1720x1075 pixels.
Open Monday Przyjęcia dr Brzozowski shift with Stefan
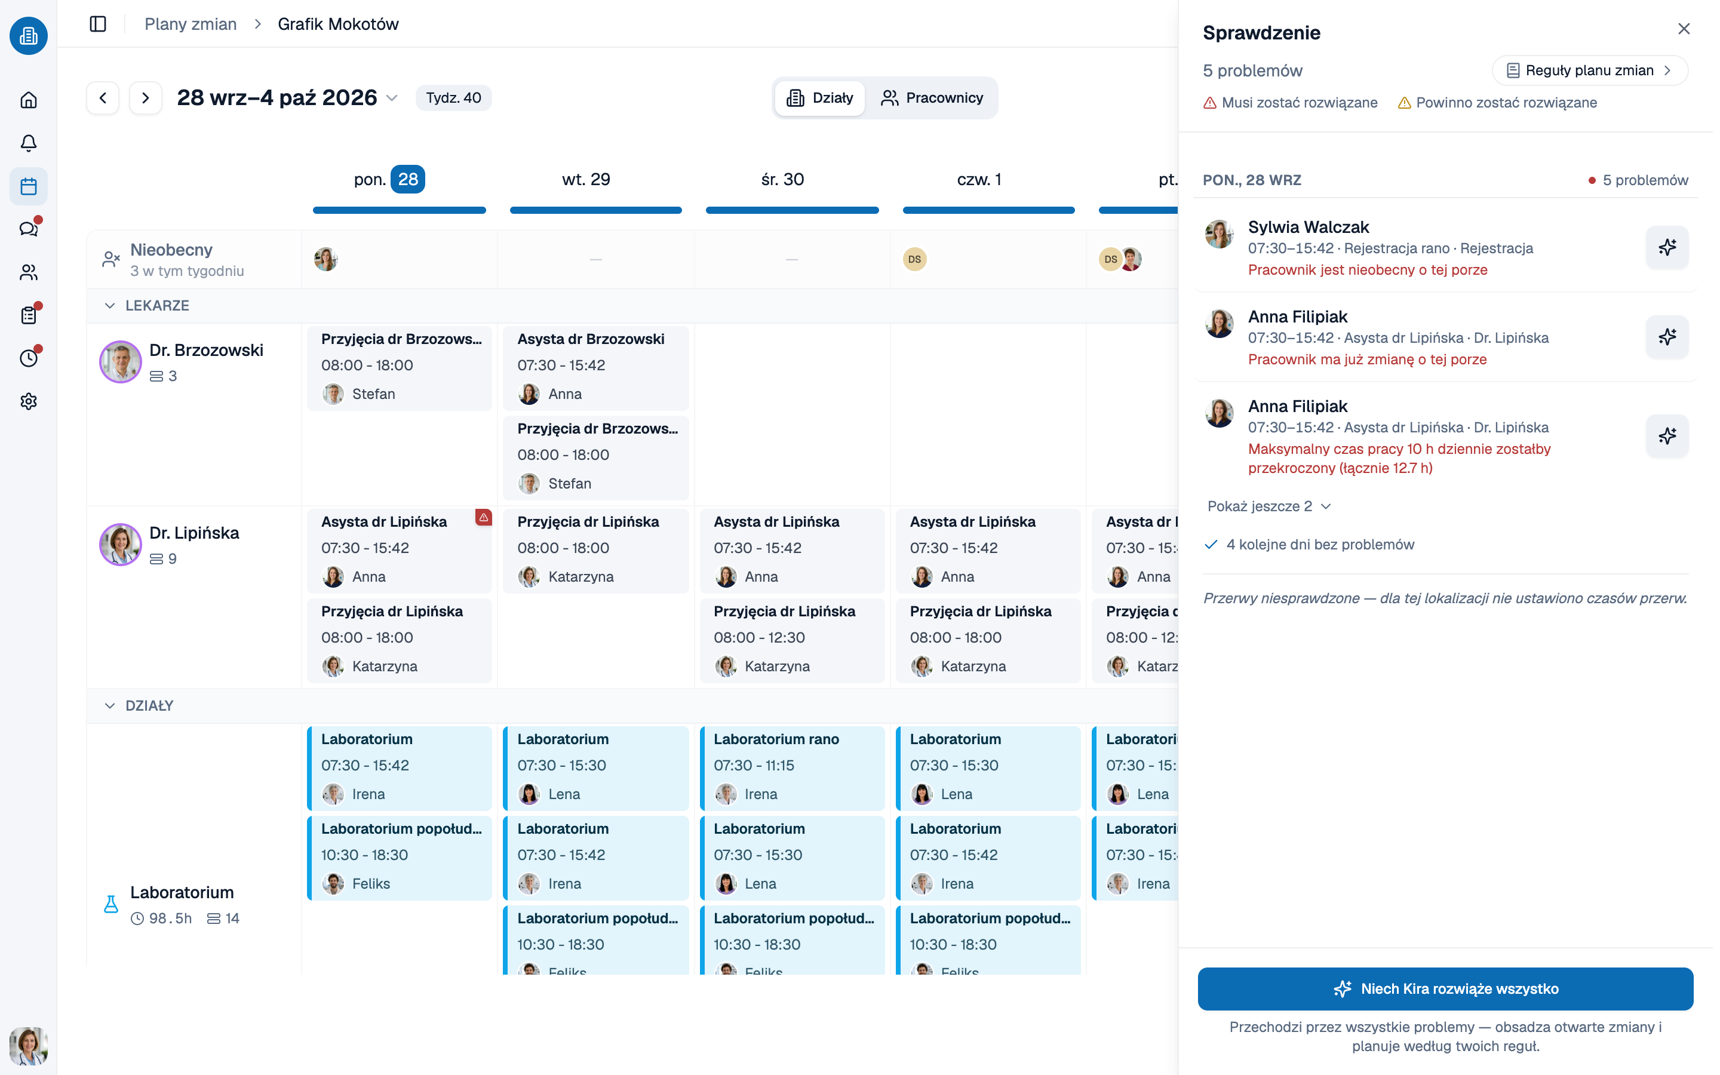coord(400,367)
